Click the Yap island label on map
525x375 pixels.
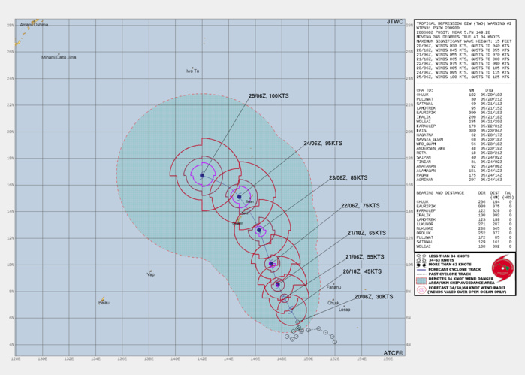(150, 274)
